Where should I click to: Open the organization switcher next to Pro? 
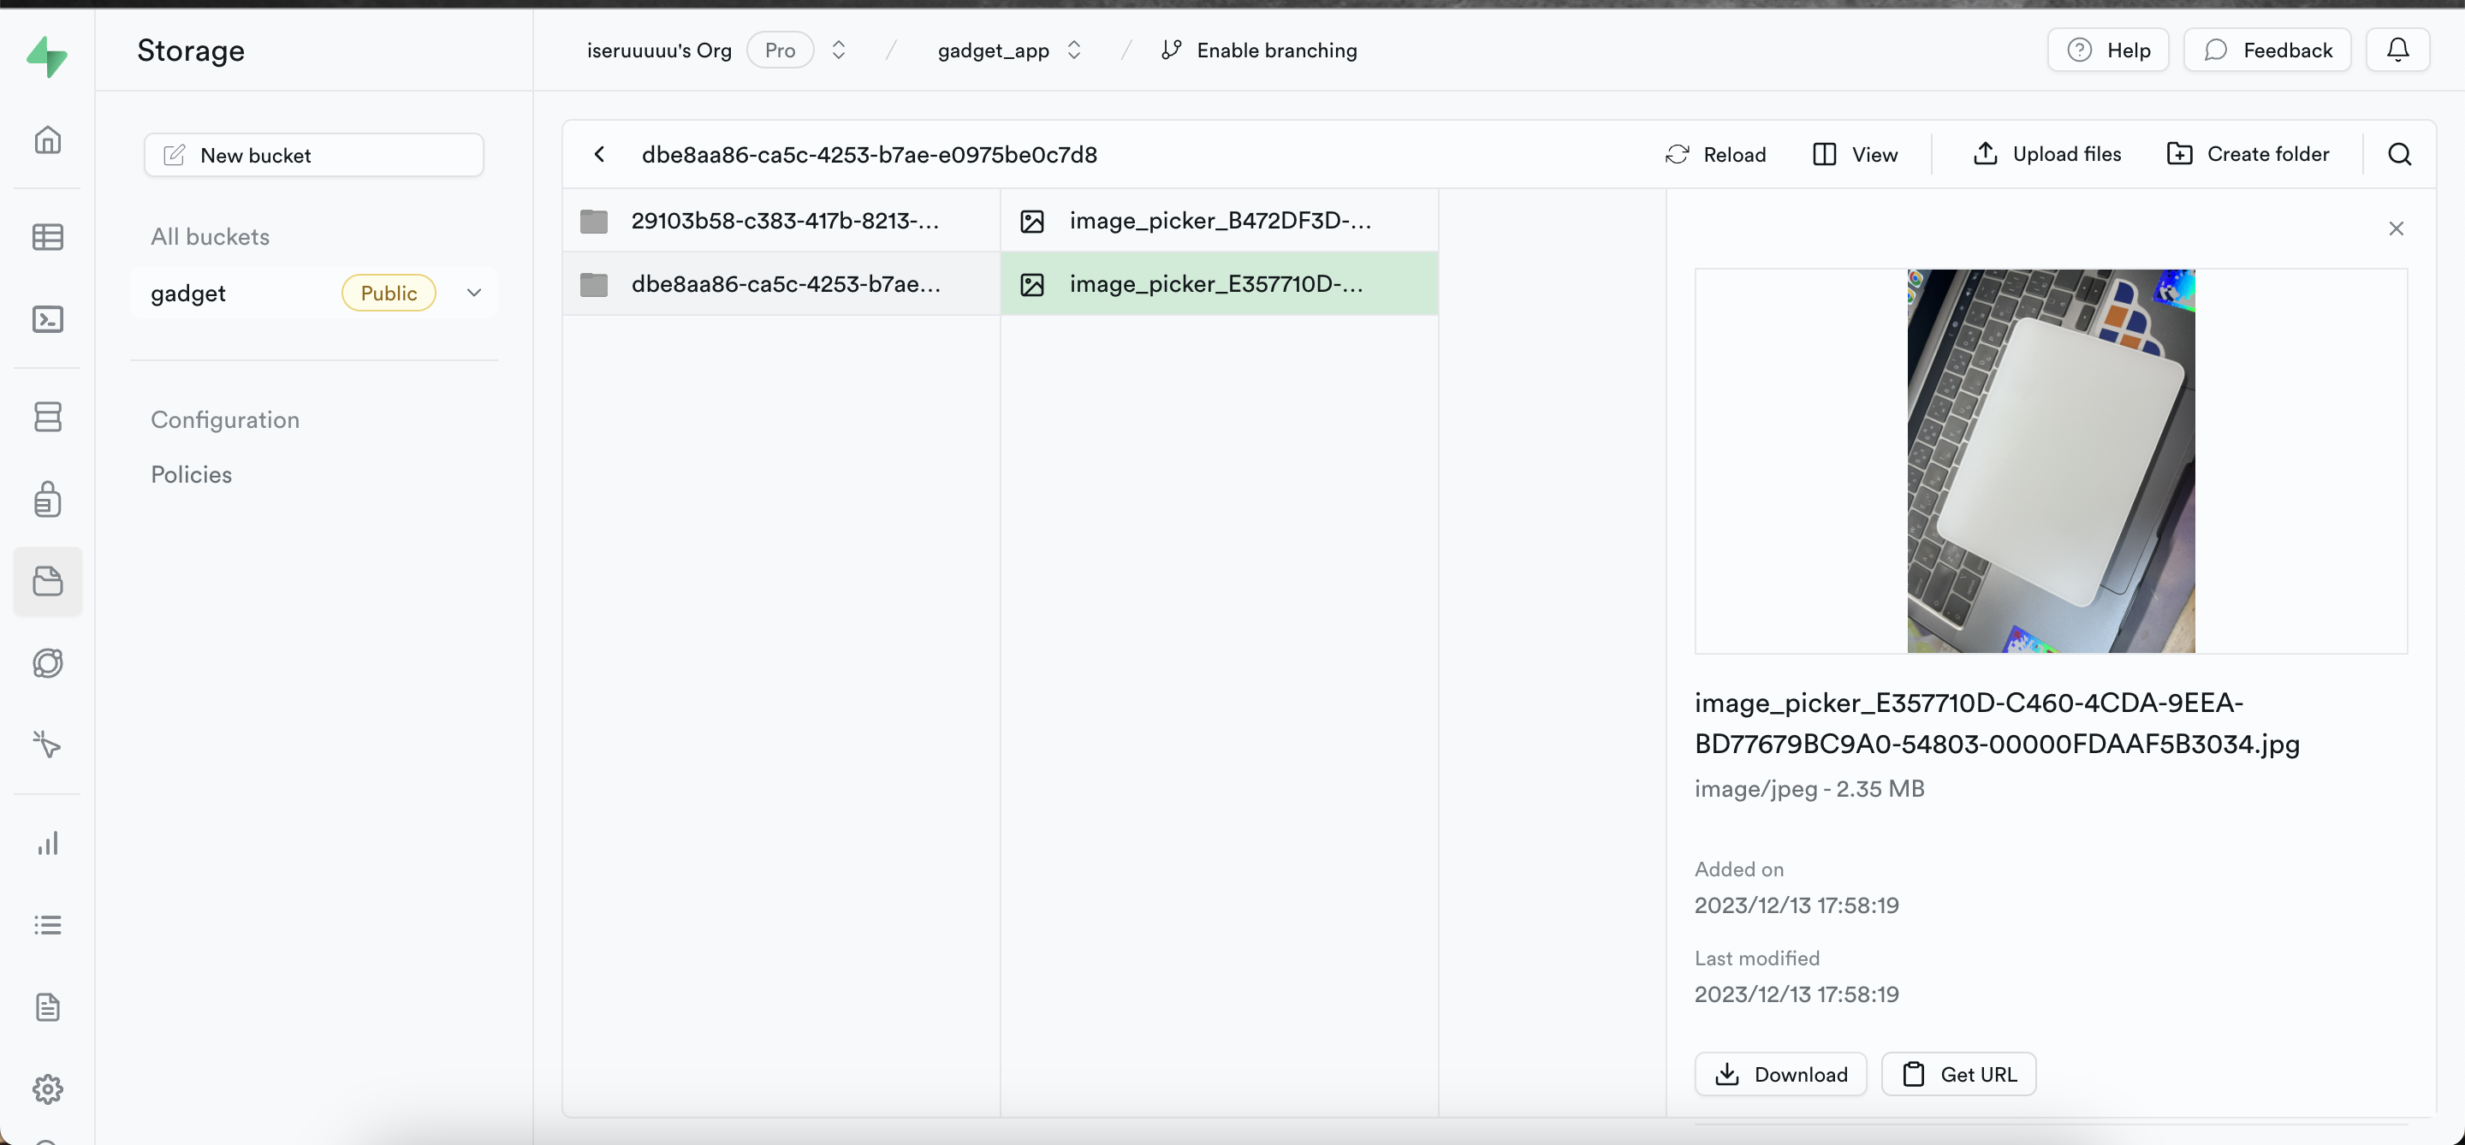tap(838, 50)
